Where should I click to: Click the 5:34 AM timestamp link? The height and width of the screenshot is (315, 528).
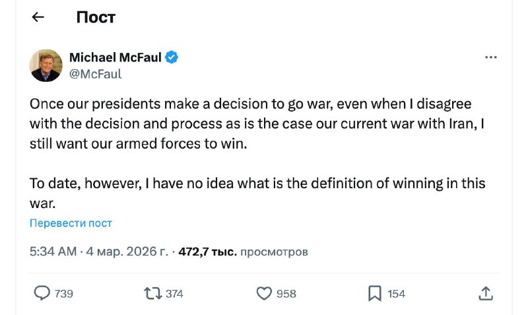click(53, 252)
